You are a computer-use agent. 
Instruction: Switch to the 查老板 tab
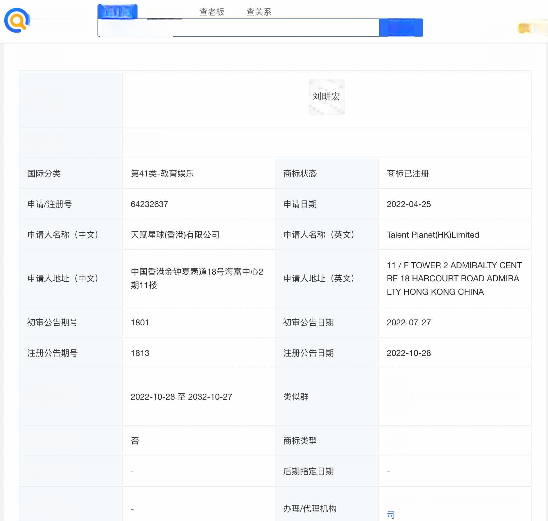point(212,12)
